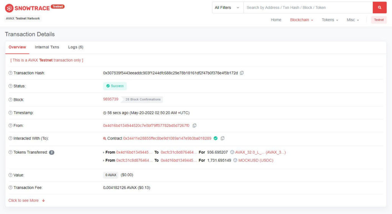Image resolution: width=392 pixels, height=214 pixels.
Task: Click help icon beside Transaction Hash
Action: (x=10, y=73)
